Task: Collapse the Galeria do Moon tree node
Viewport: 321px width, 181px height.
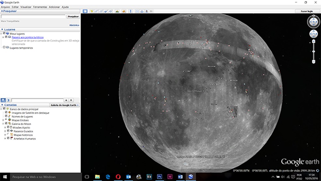Action: (x=3, y=124)
